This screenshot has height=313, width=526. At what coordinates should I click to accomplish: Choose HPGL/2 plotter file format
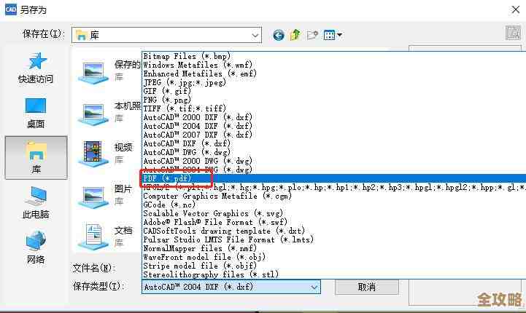334,187
